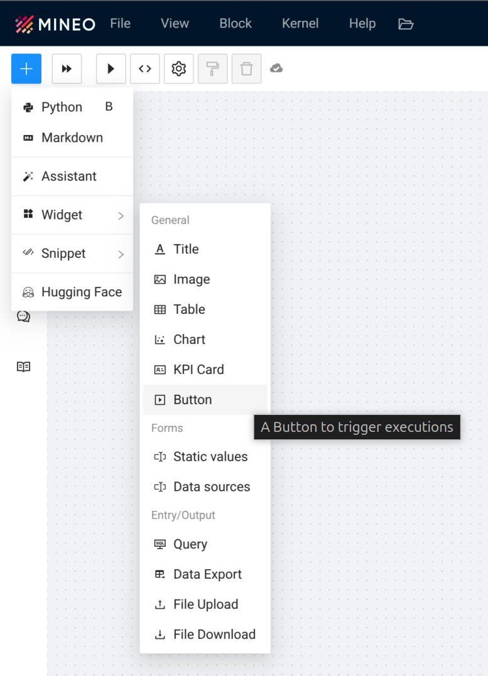Open folder icon in menu bar
This screenshot has height=676, width=488.
point(406,24)
